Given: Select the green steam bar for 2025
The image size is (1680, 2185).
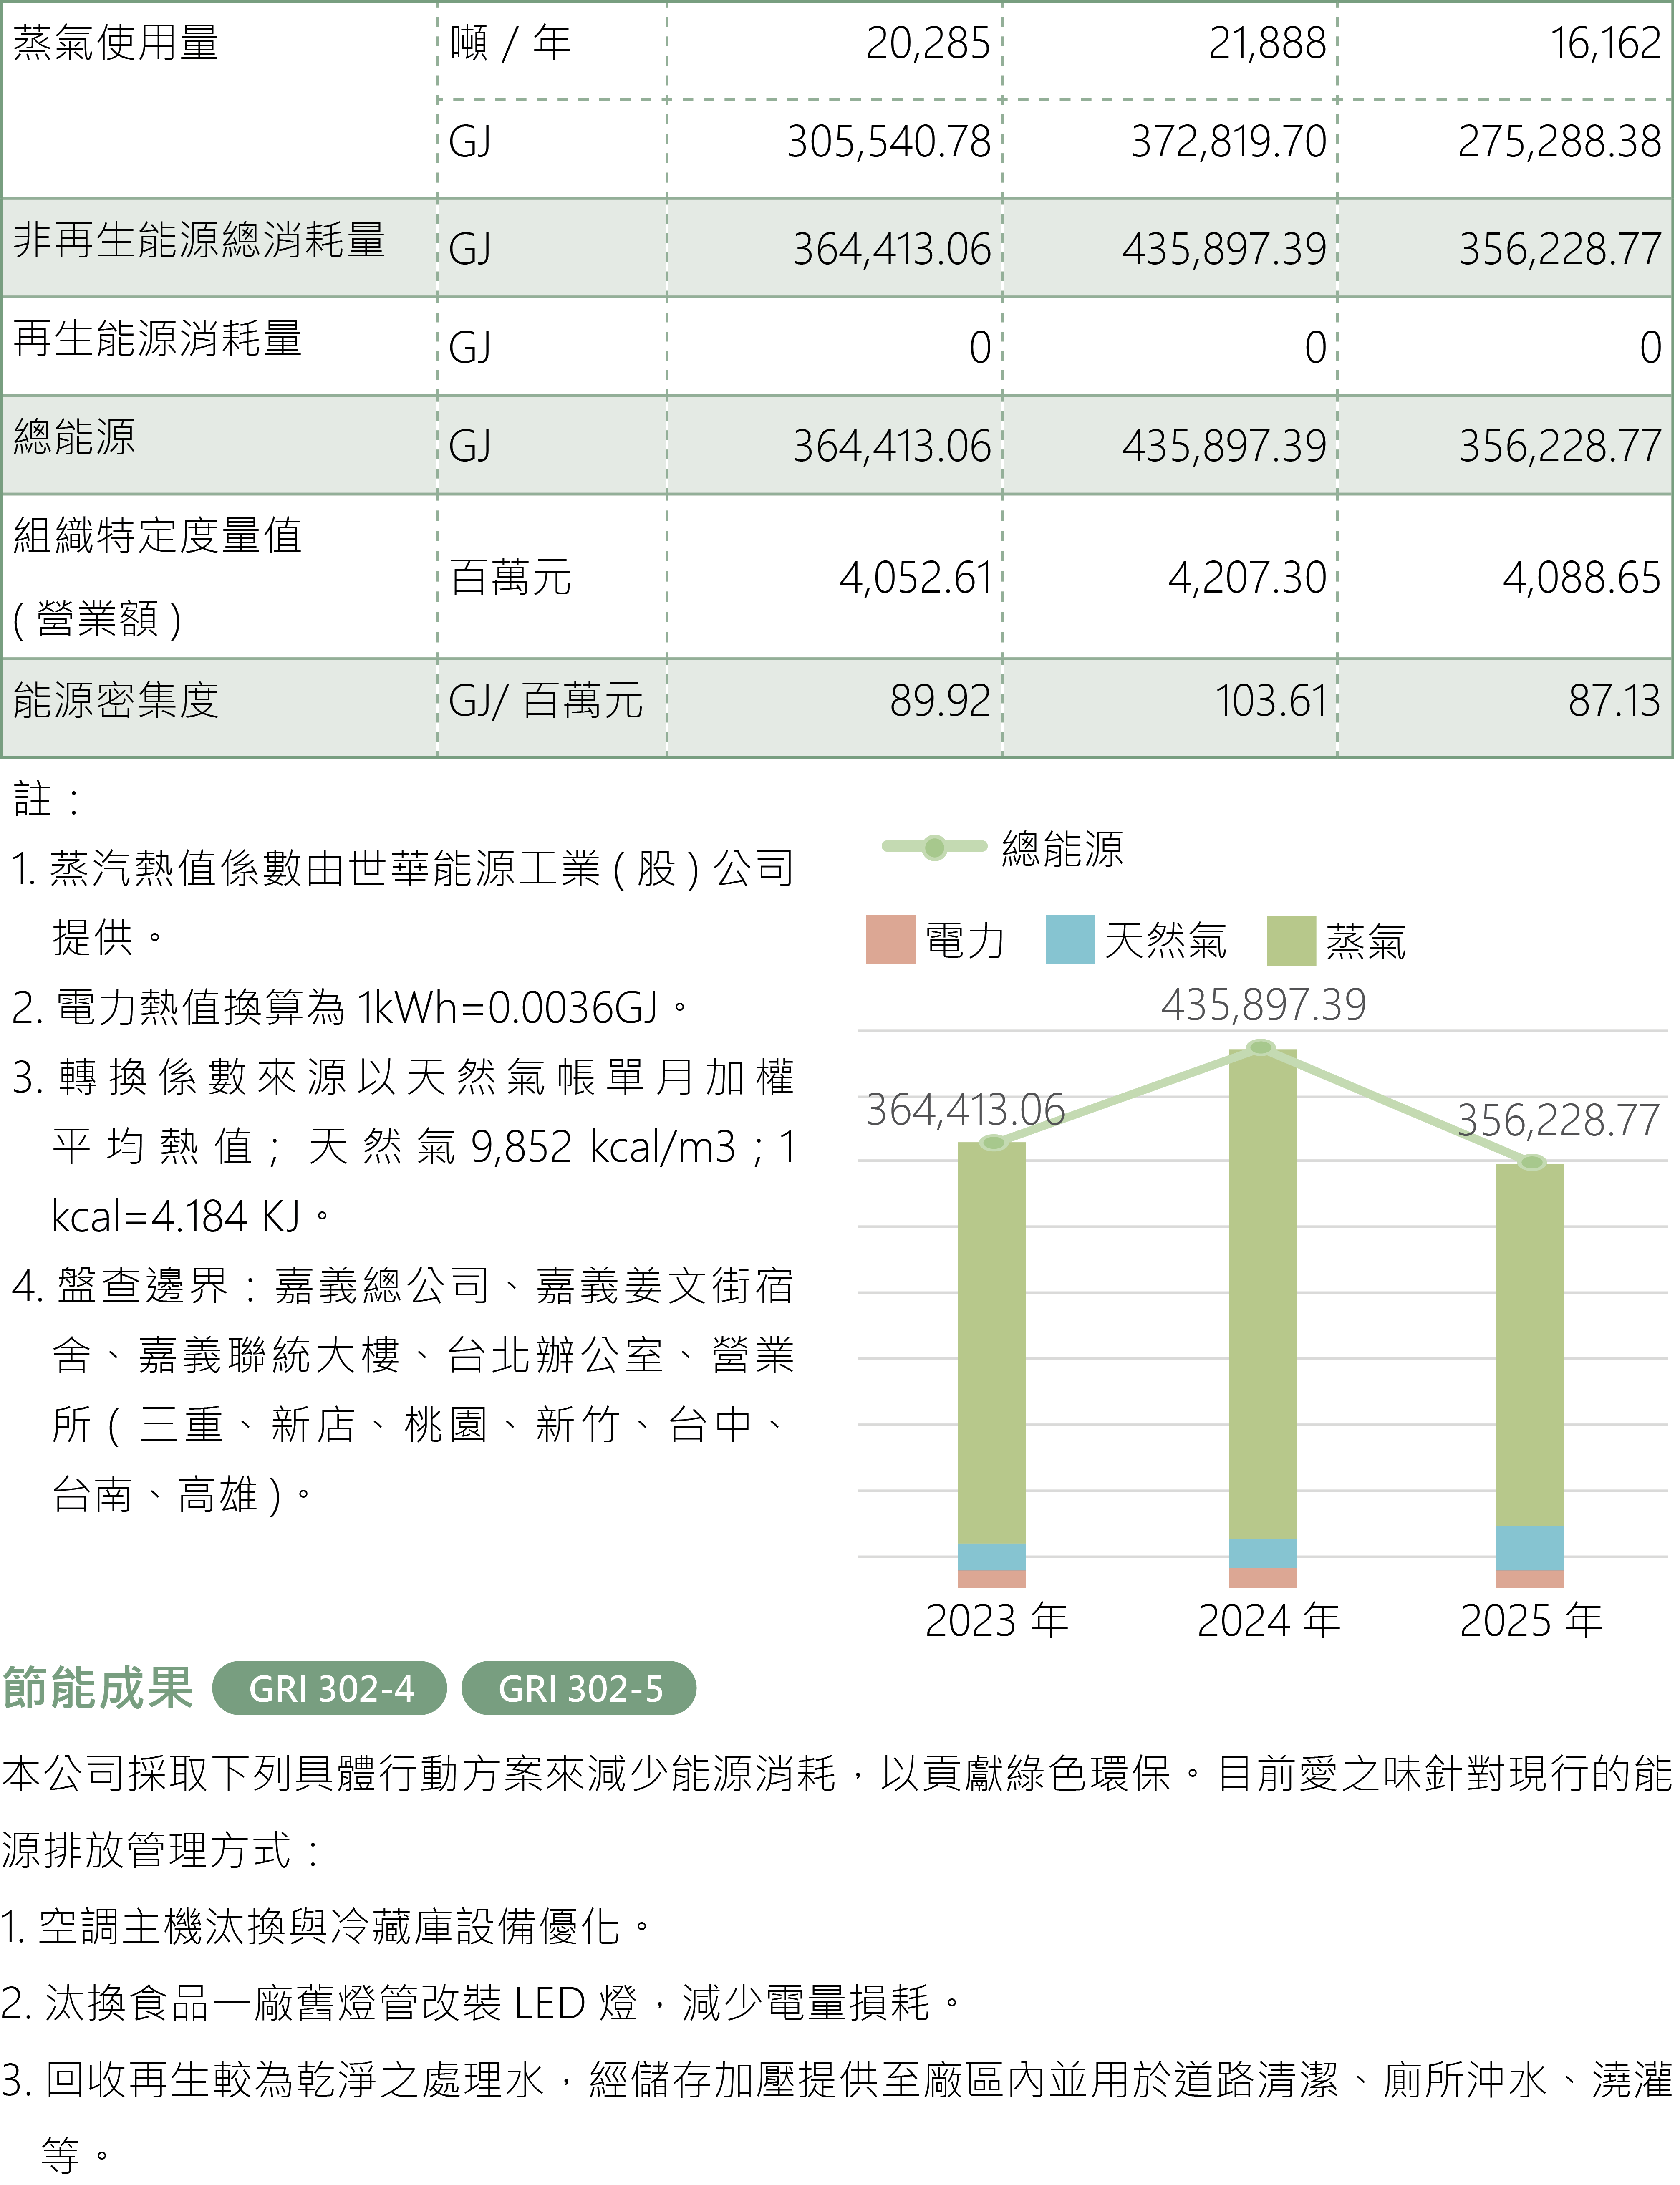Looking at the screenshot, I should click(1530, 1346).
